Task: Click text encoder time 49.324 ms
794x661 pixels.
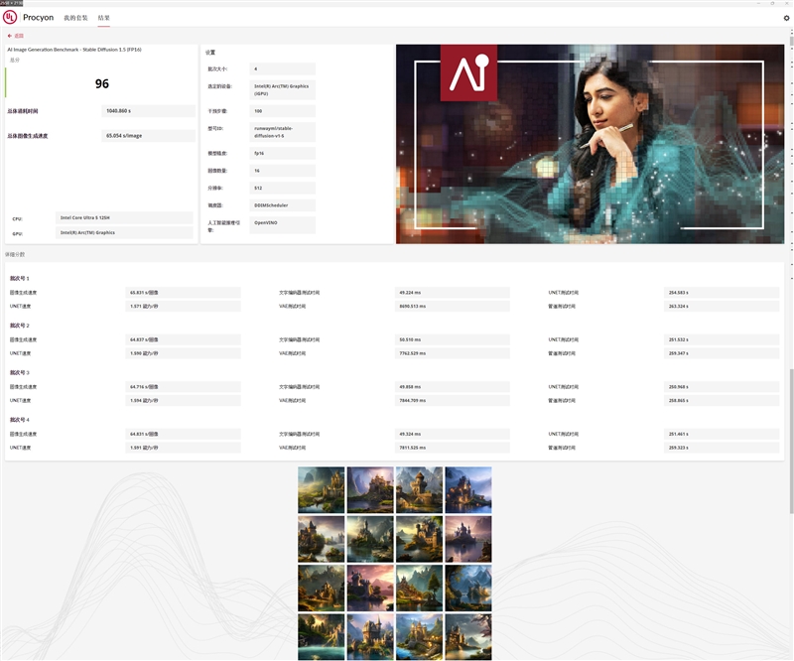Action: pyautogui.click(x=453, y=434)
